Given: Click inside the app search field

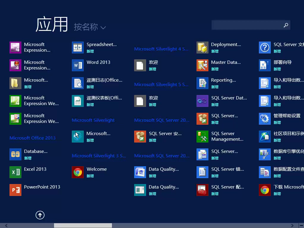Looking at the screenshot, I should [x=246, y=25].
